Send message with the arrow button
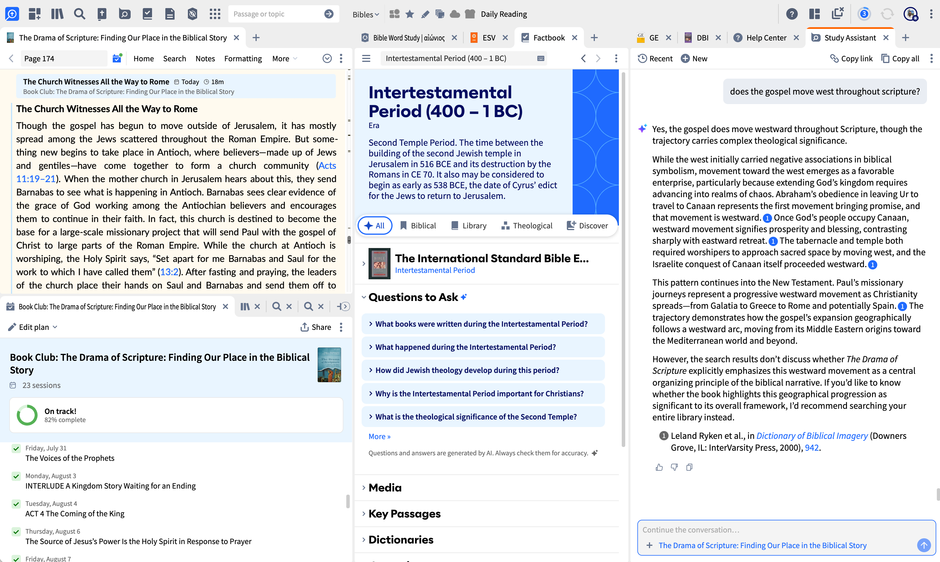The image size is (940, 562). 924,545
